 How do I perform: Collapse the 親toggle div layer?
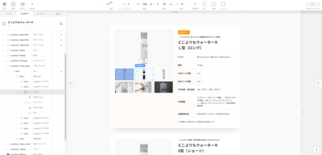click(x=12, y=76)
